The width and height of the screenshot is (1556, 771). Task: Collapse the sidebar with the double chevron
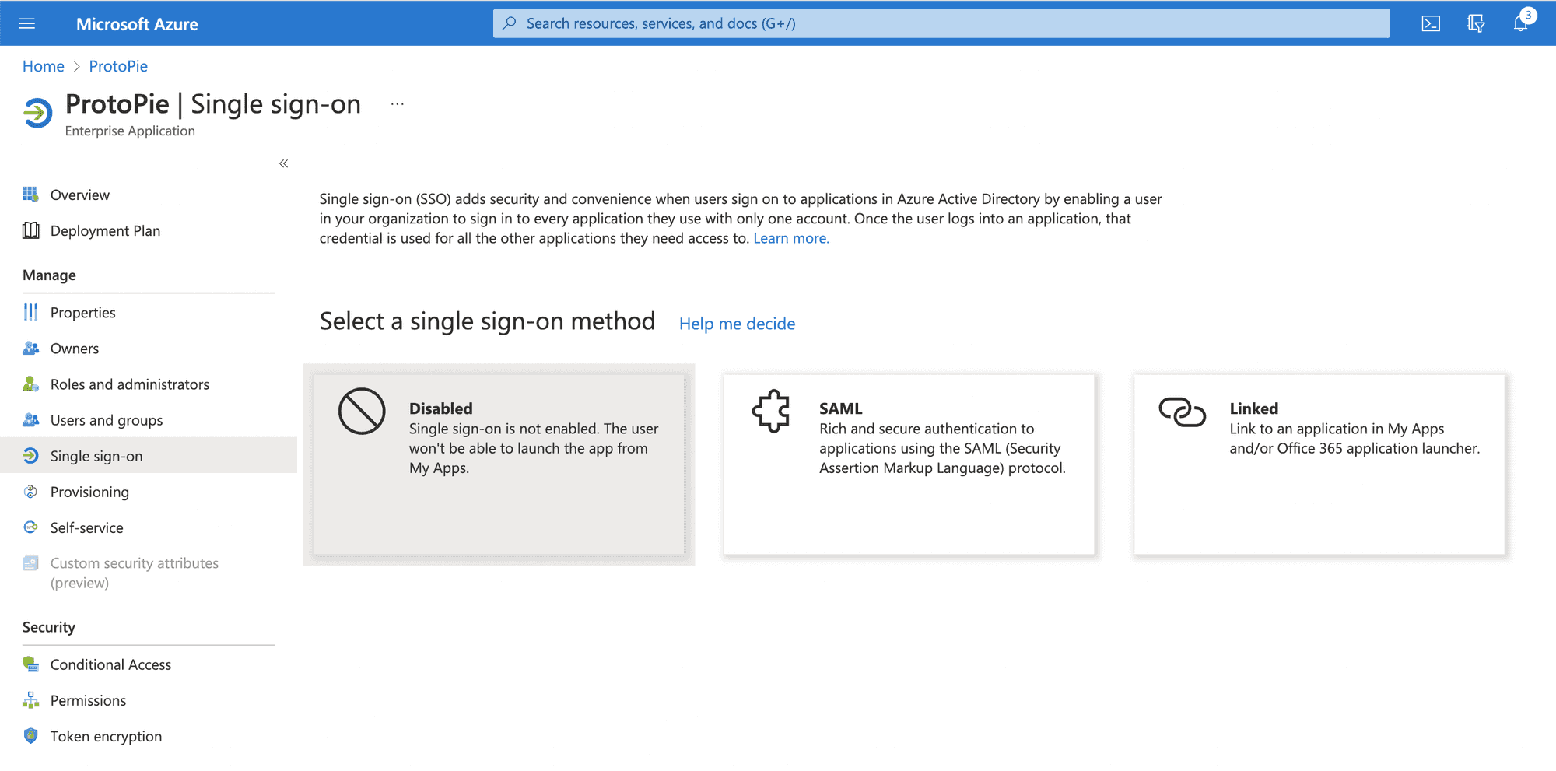(x=283, y=163)
